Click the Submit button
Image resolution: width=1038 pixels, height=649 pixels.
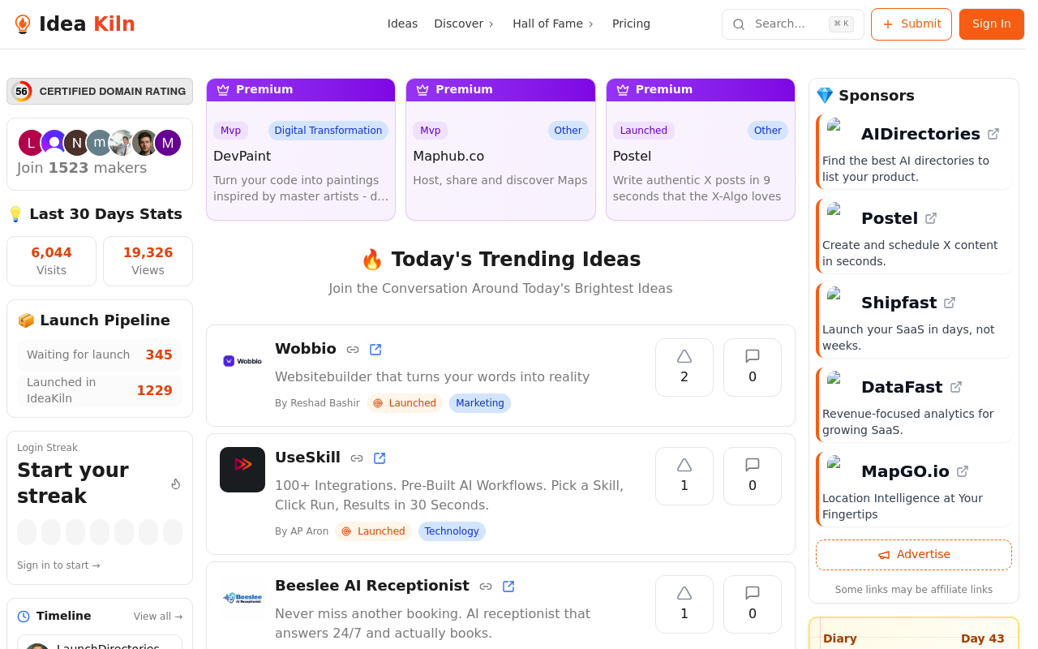pos(911,24)
